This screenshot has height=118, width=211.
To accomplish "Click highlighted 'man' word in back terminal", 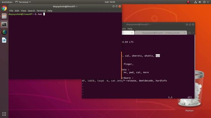I will click(x=158, y=56).
